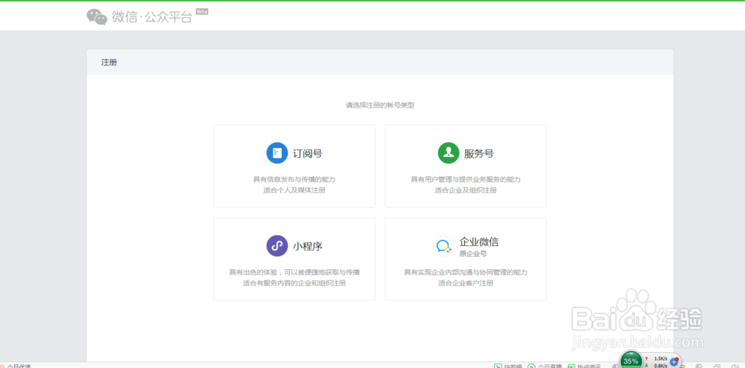745x368 pixels.
Task: Click text 适合有服务内容的企业和组织注册
Action: [294, 283]
